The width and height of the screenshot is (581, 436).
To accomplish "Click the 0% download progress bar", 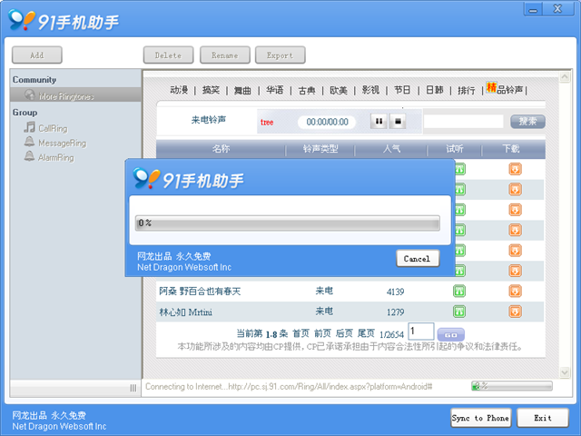I will point(288,223).
